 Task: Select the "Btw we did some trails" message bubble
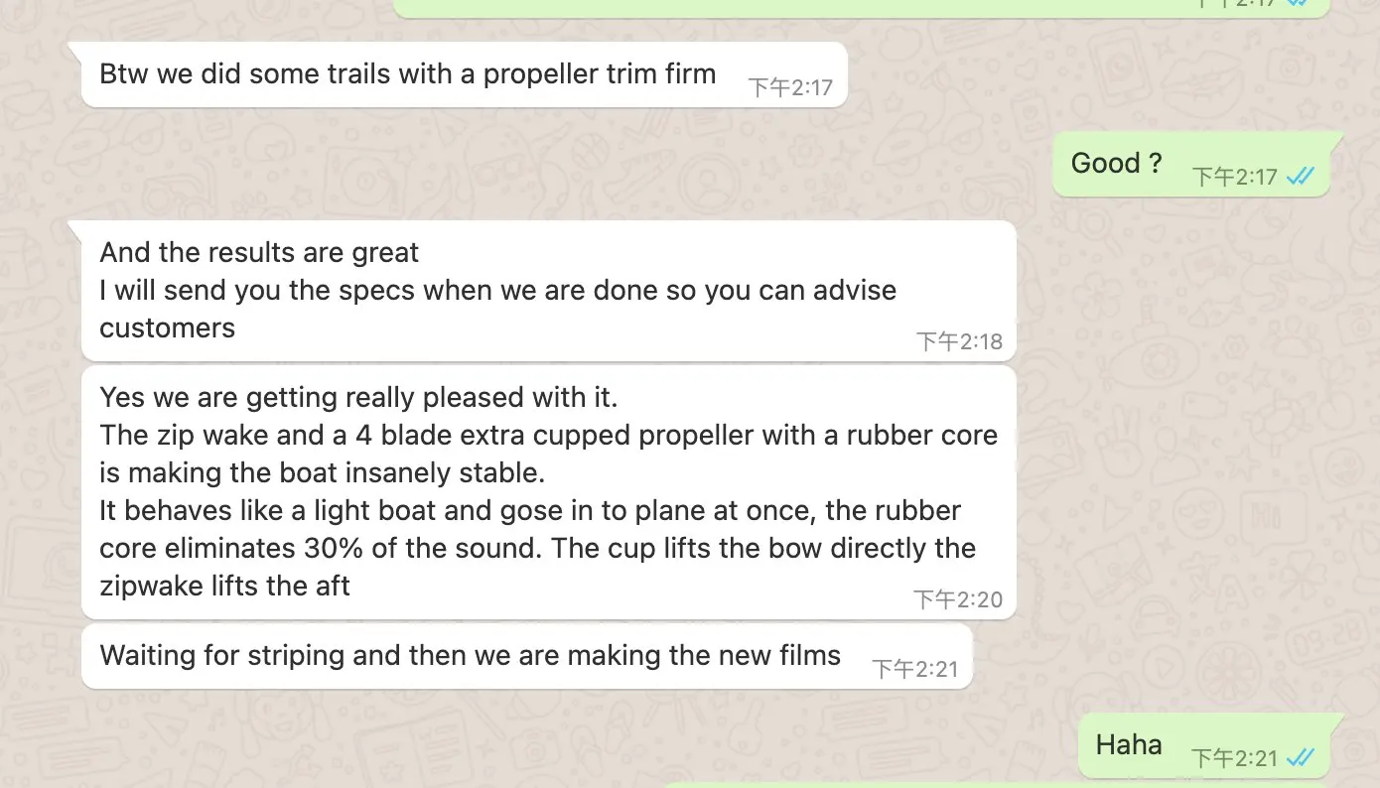(x=407, y=74)
